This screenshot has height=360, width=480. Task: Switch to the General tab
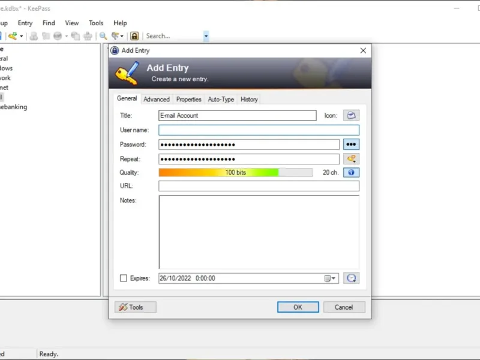point(127,98)
